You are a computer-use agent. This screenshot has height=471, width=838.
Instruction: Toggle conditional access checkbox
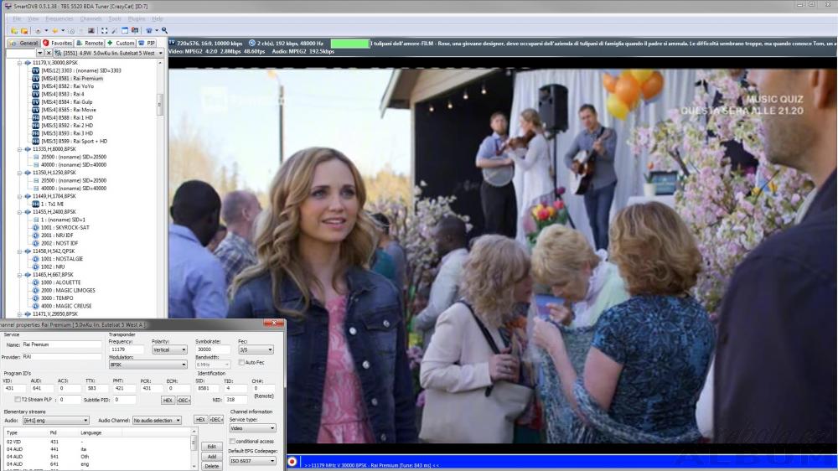(232, 442)
